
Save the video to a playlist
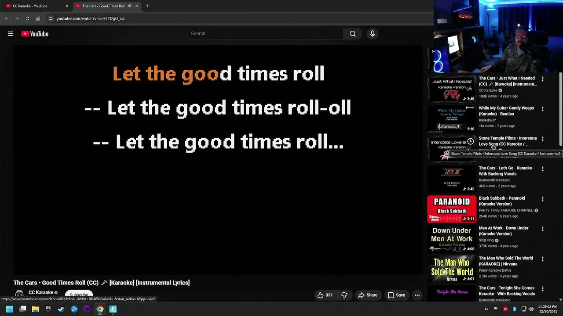click(x=396, y=295)
